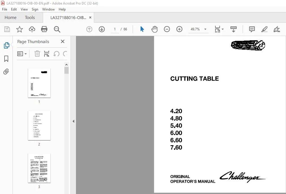
Task: Click the CUTTING TABLE heading text
Action: 194,79
